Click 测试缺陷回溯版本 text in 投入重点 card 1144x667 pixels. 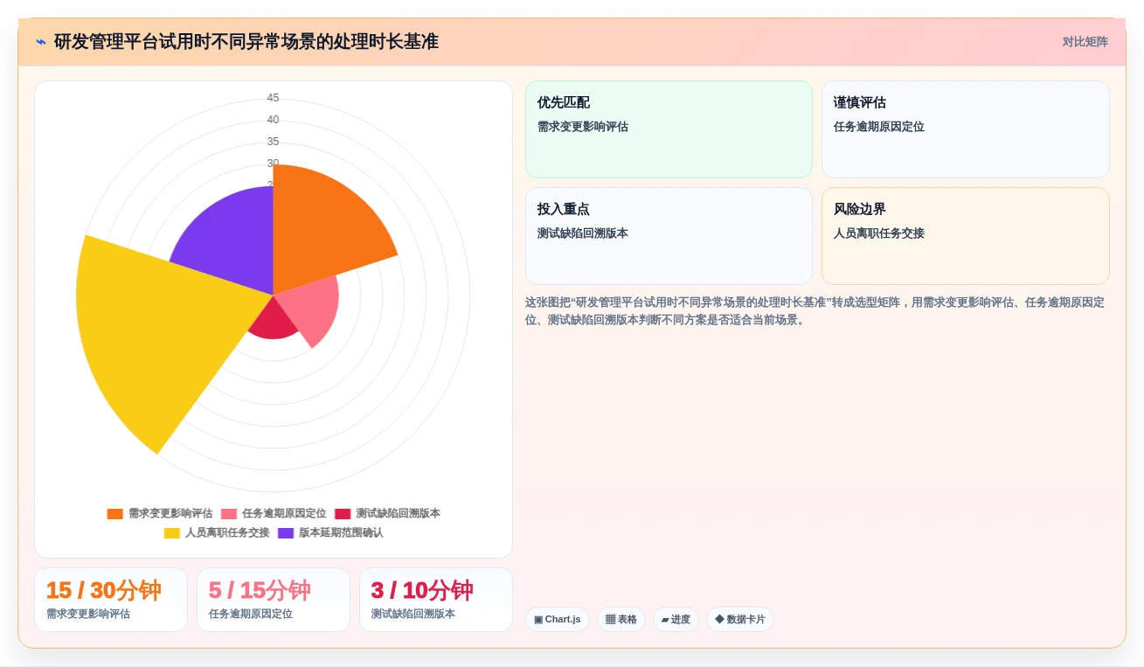coord(583,233)
